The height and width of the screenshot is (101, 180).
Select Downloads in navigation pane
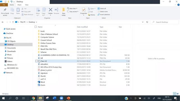tap(10, 51)
